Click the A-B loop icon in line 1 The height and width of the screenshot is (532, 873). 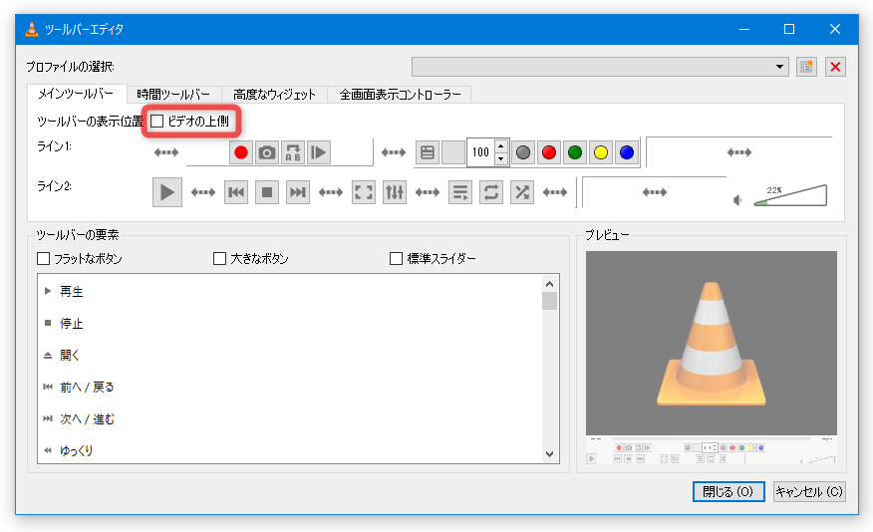click(x=293, y=152)
